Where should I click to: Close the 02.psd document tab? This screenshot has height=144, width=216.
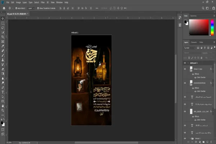28,14
